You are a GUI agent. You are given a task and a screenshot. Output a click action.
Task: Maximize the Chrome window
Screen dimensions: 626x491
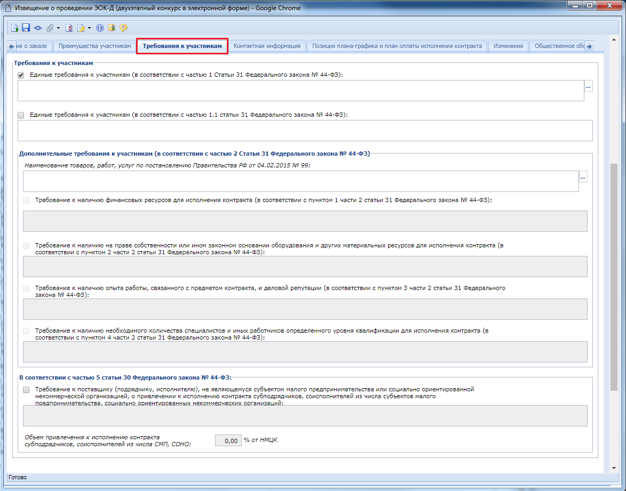point(589,5)
